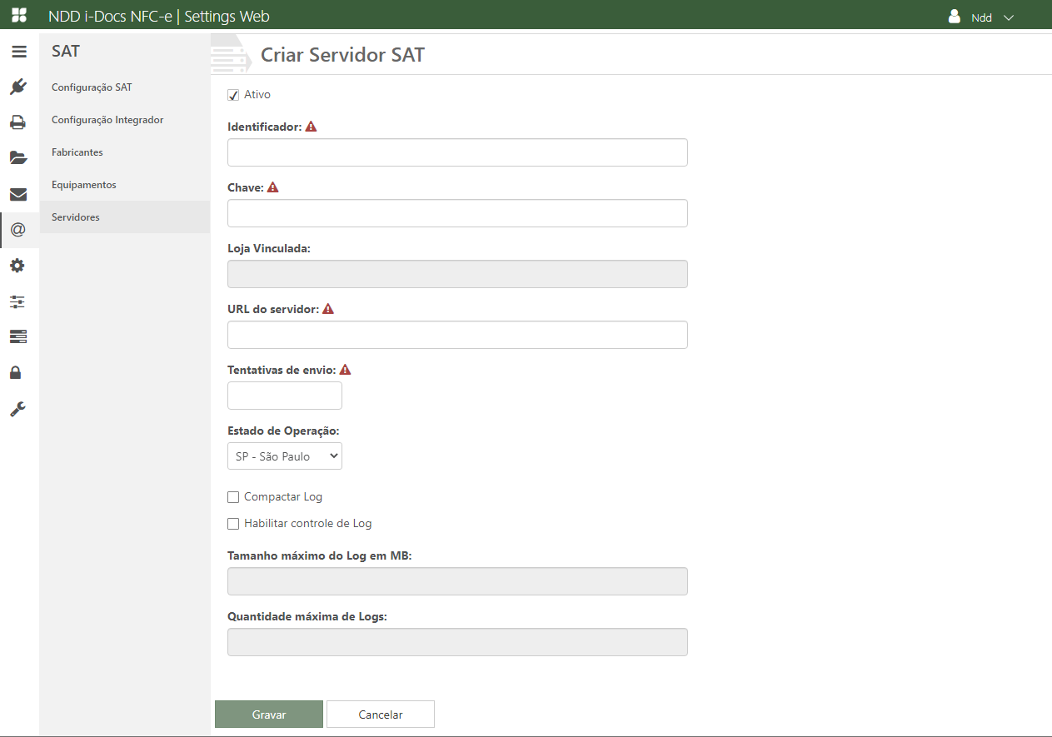Click the Cancelar button
Viewport: 1052px width, 737px height.
pos(381,715)
